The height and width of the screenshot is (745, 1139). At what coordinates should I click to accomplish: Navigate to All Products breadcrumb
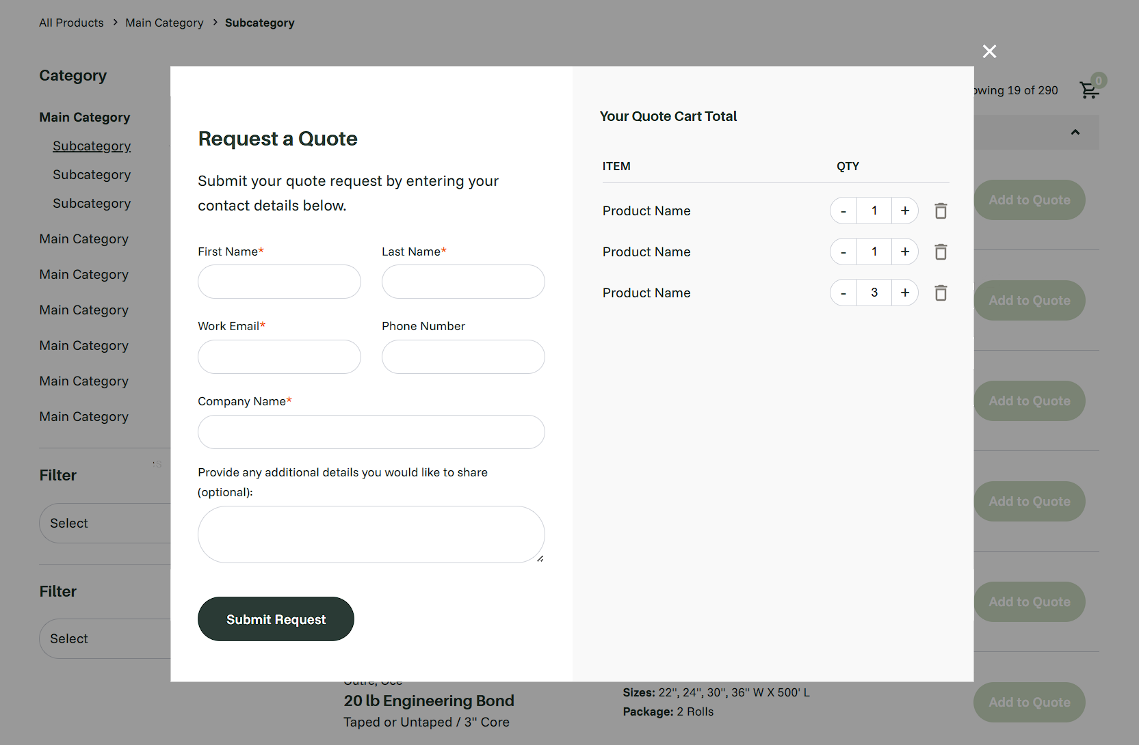71,23
